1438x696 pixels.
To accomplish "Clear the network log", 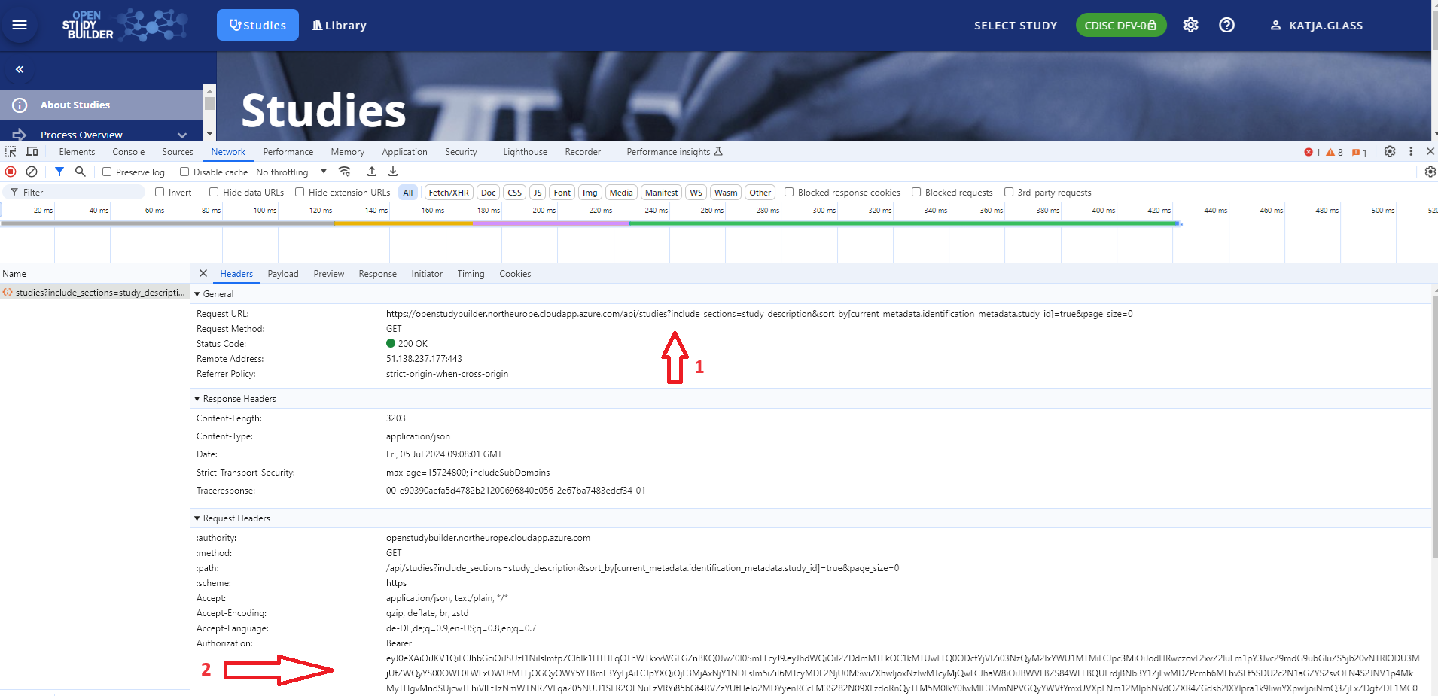I will click(x=32, y=172).
